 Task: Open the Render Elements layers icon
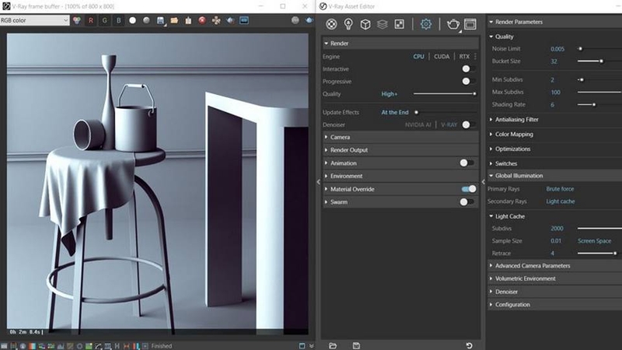(x=382, y=24)
